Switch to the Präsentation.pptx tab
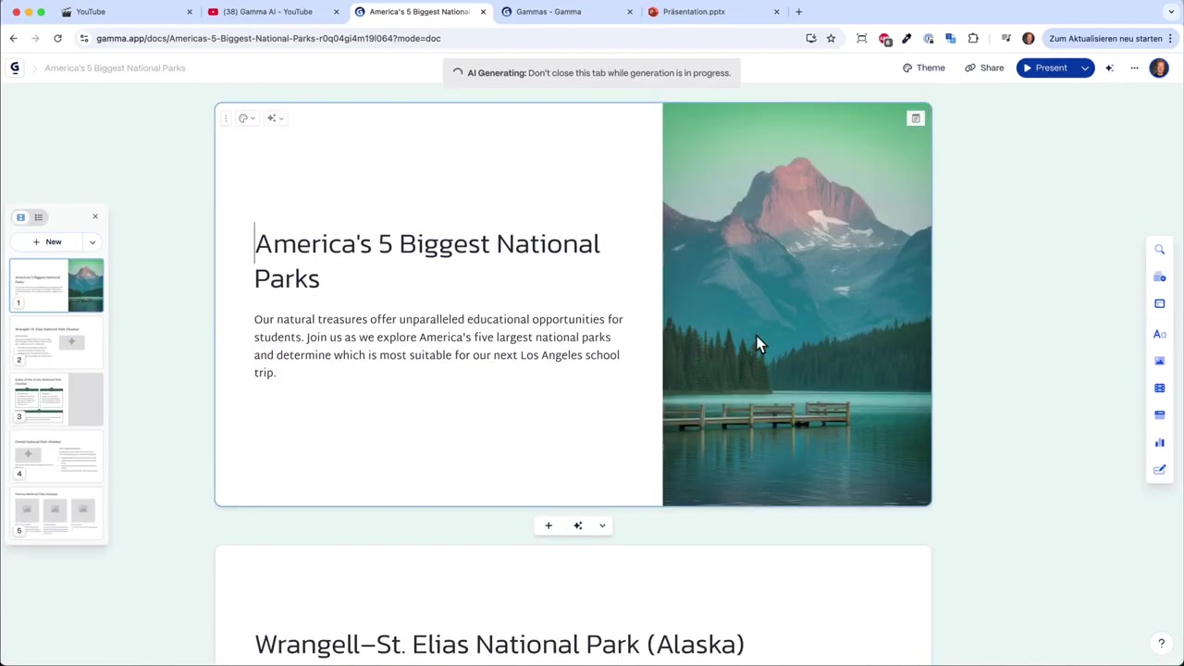Image resolution: width=1184 pixels, height=666 pixels. (712, 12)
